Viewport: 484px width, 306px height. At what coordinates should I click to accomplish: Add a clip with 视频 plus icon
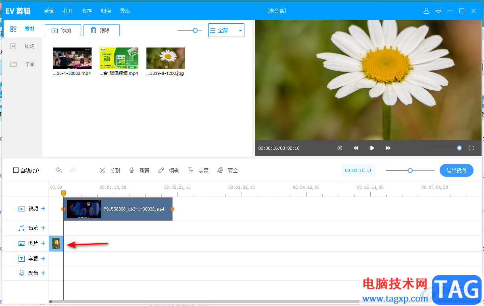(x=43, y=209)
